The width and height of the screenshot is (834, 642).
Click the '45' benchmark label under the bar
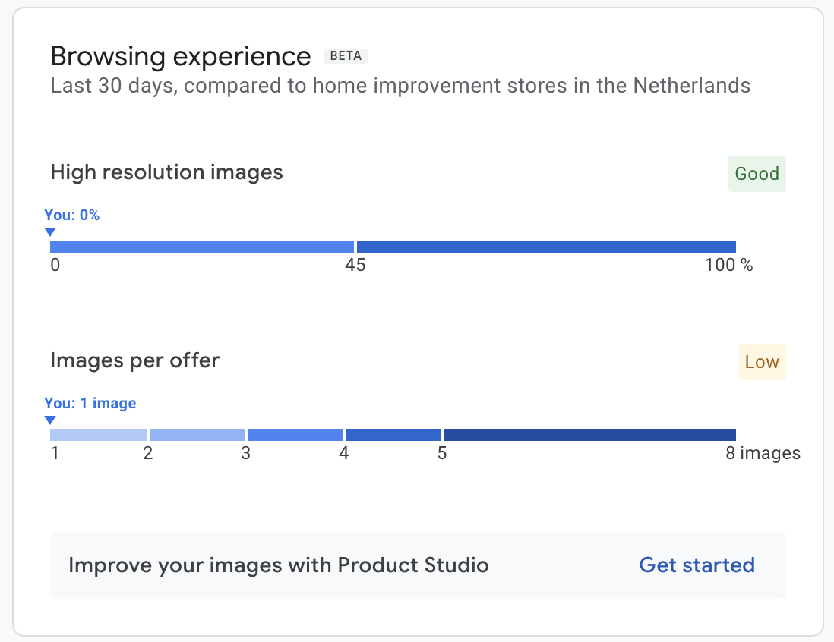point(355,266)
